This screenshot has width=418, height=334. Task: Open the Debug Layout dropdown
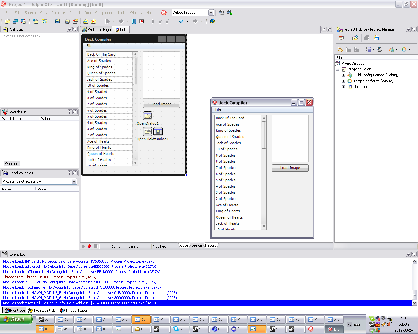(211, 13)
